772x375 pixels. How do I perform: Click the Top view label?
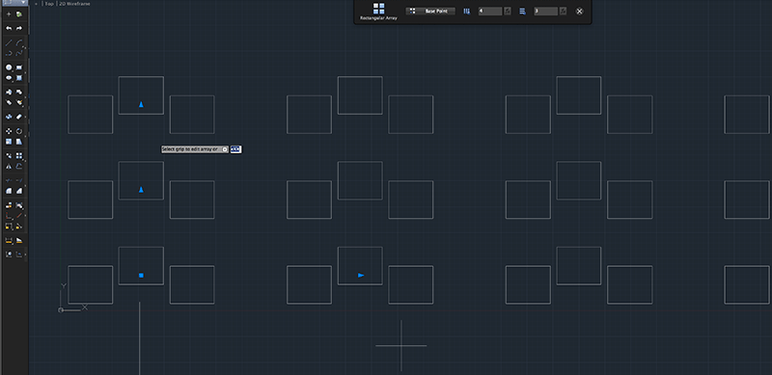49,4
